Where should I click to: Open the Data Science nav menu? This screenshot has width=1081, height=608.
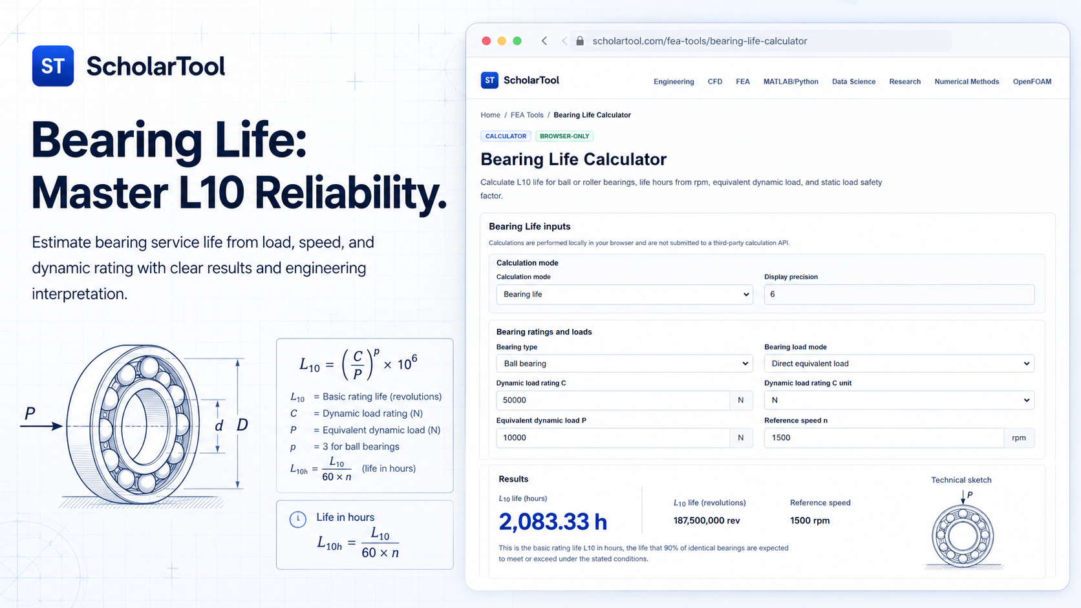click(x=853, y=81)
